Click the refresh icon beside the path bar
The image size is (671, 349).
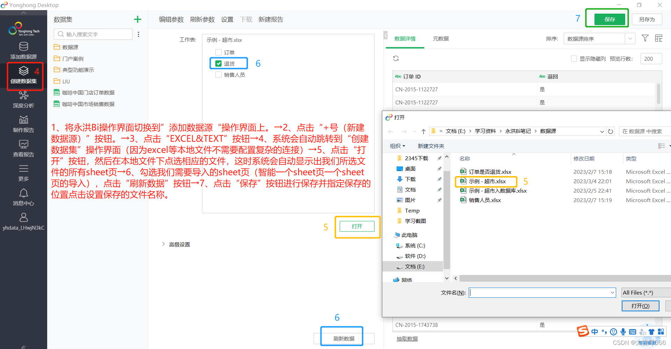(611, 131)
